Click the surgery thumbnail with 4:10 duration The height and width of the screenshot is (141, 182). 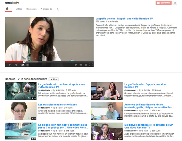(21, 91)
